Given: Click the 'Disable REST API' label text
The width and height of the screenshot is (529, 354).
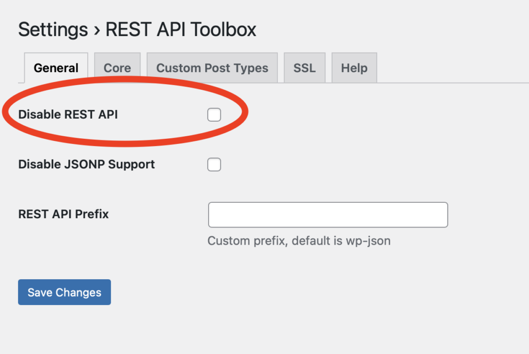Looking at the screenshot, I should (x=68, y=114).
